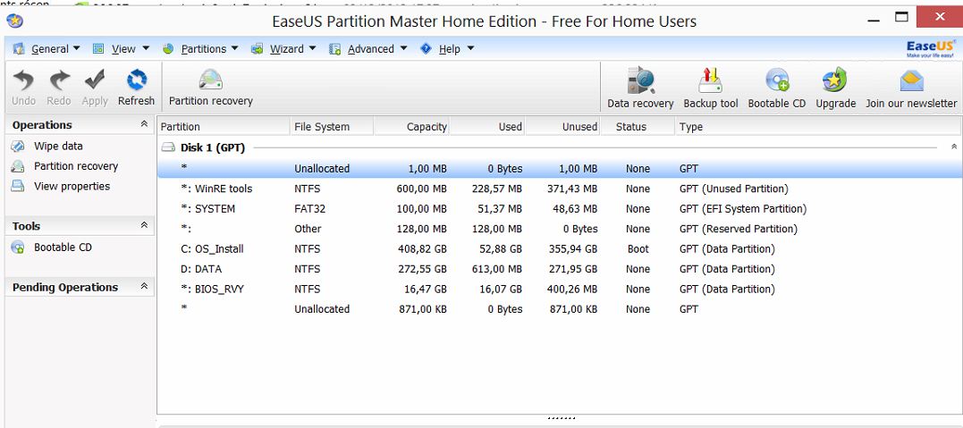963x428 pixels.
Task: Click Partition recovery link in Operations
Action: tap(76, 166)
